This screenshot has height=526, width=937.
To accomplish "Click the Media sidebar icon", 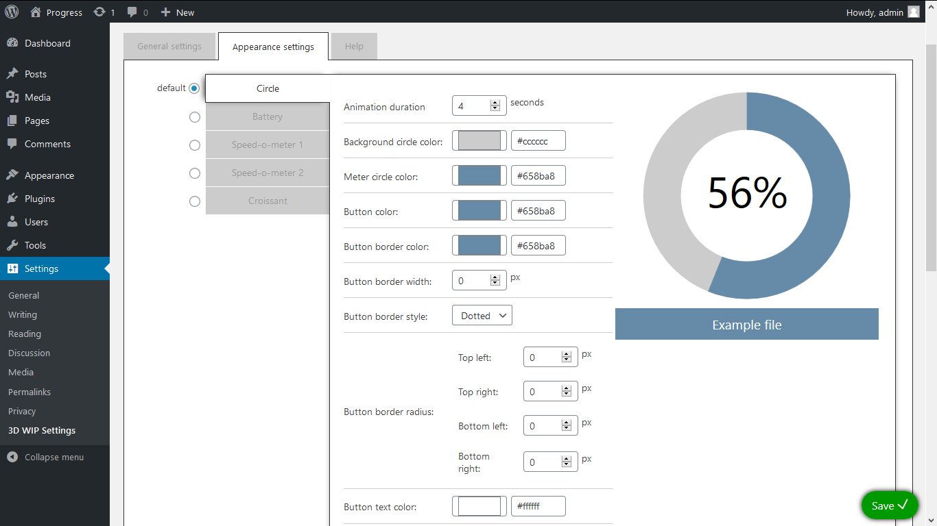I will (12, 97).
